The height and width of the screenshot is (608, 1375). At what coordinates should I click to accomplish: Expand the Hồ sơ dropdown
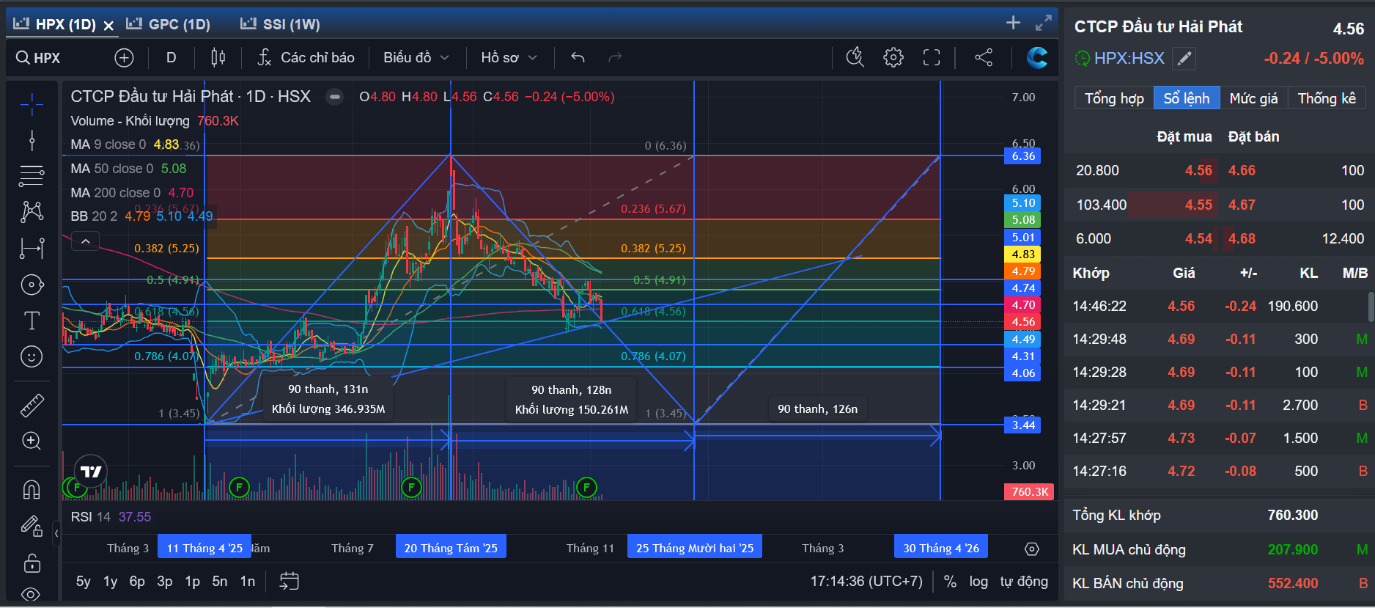point(509,57)
